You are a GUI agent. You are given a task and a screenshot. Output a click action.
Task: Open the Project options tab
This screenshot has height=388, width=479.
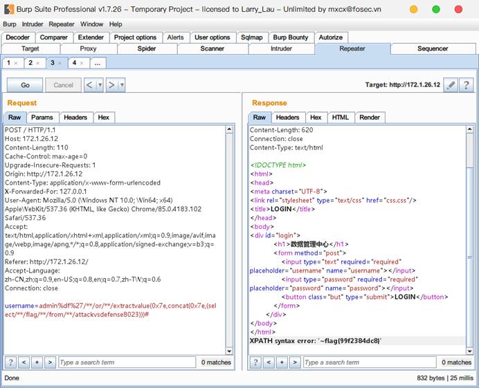click(135, 37)
